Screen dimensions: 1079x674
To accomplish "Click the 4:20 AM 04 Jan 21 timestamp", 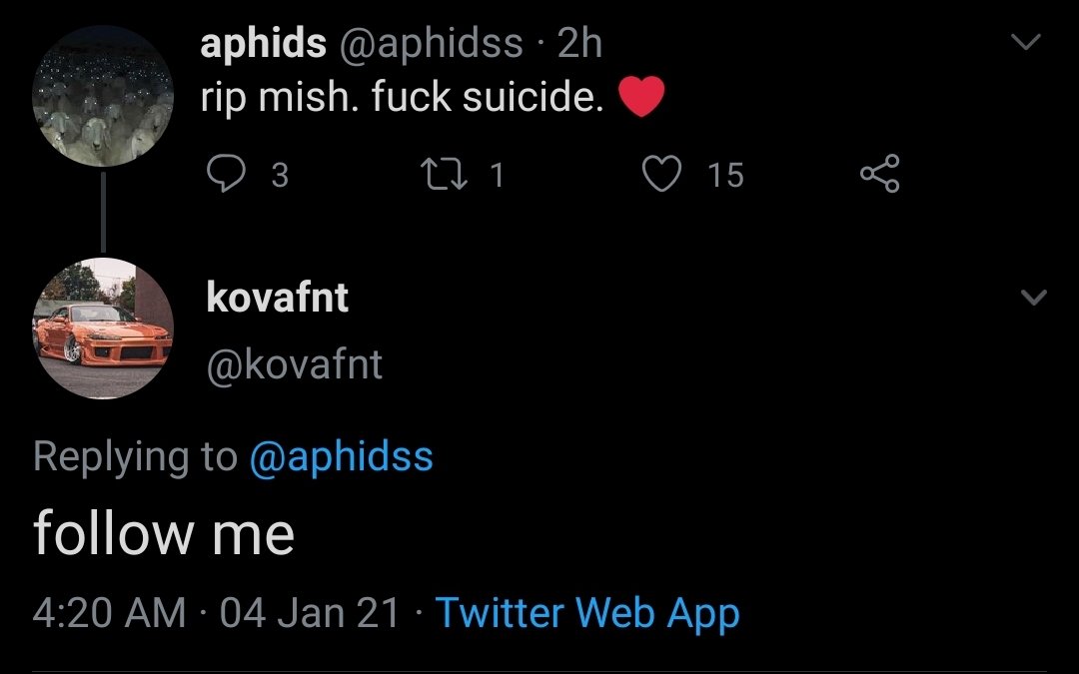I will (x=216, y=611).
